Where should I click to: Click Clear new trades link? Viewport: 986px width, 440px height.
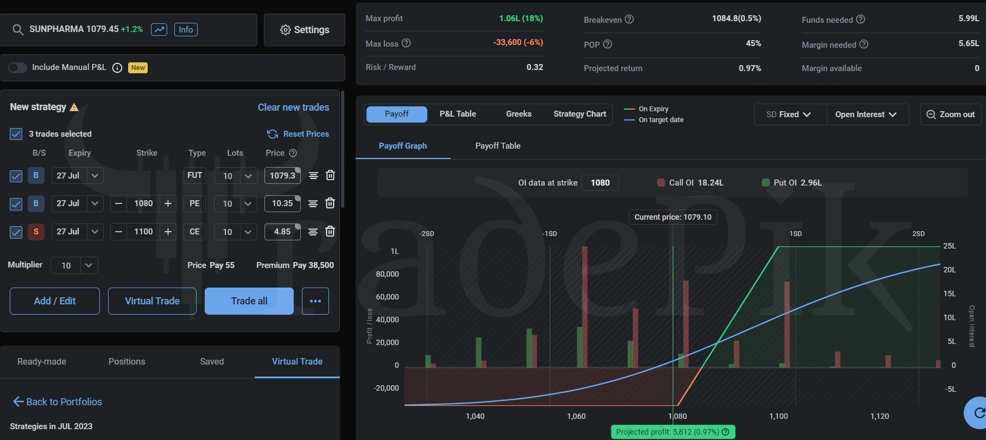293,107
